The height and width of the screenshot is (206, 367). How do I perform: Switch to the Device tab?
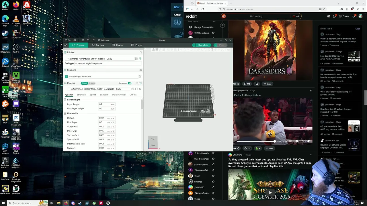[x=118, y=45]
